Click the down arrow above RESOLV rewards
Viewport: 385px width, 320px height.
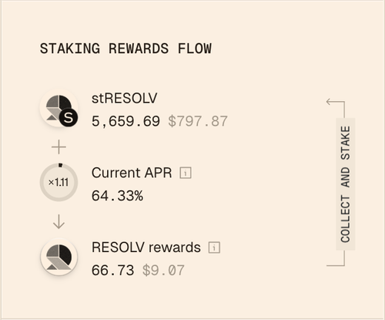click(x=59, y=221)
